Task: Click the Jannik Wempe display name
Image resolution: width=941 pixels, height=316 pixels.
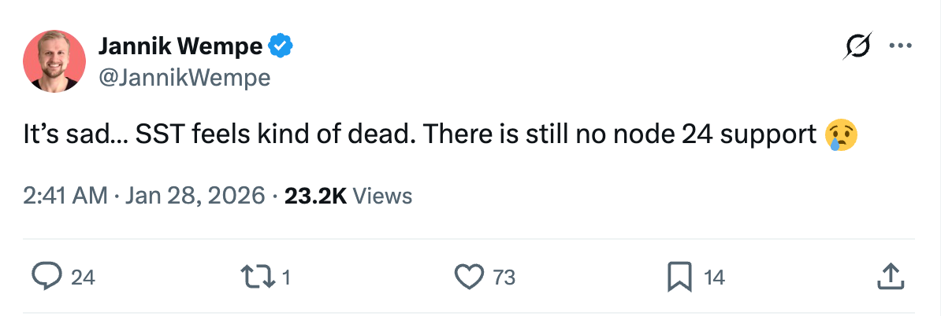Action: (180, 47)
